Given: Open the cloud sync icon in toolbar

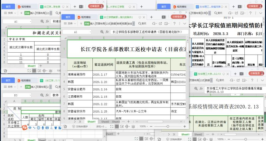Looking at the screenshot, I should [x=154, y=24].
